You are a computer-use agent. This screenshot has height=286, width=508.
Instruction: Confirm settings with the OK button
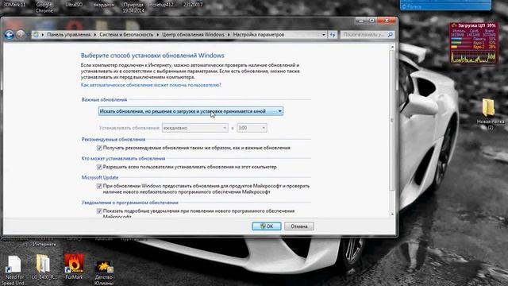267,226
